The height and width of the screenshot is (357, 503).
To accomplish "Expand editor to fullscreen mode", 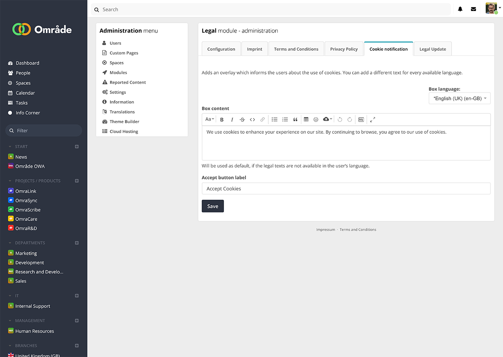I will point(373,120).
